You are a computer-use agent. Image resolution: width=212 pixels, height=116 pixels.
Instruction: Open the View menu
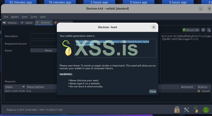(25, 17)
